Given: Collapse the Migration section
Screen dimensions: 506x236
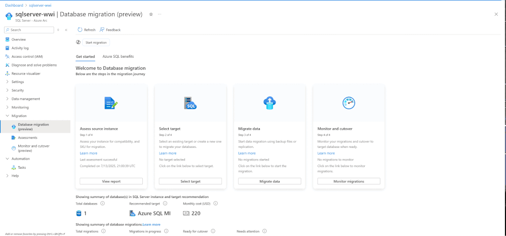Looking at the screenshot, I should point(8,115).
